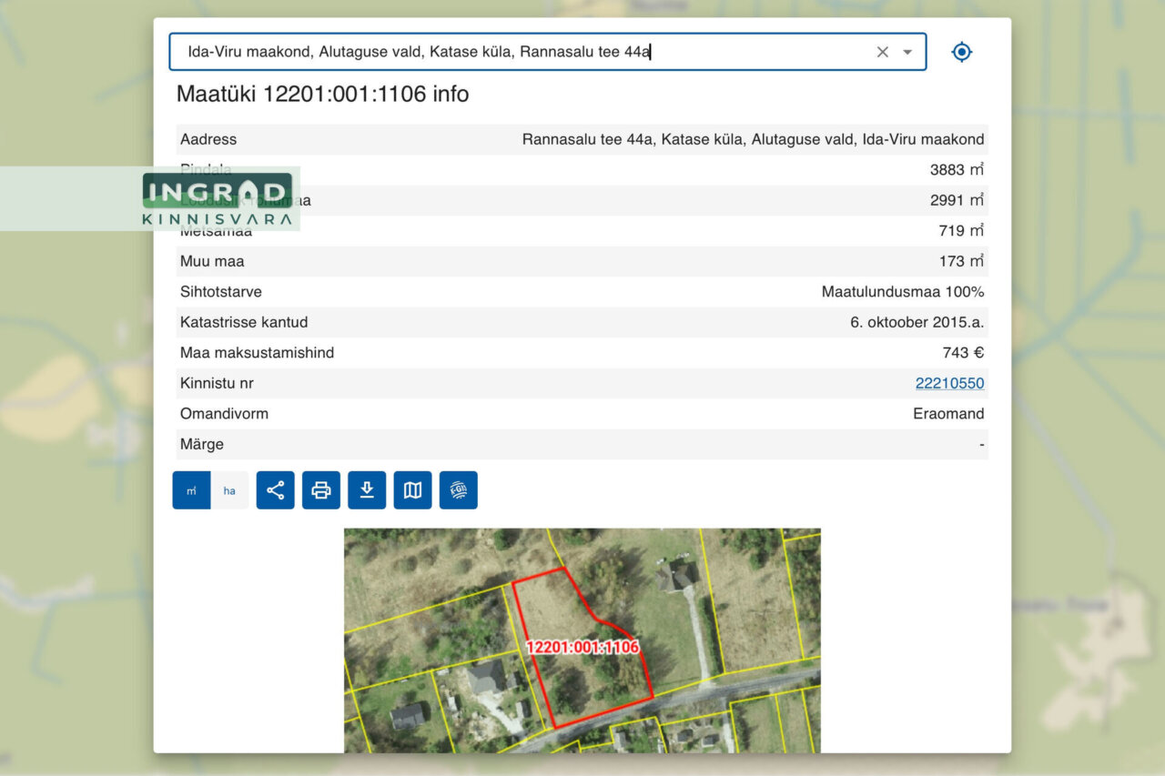Locate my position with the crosshair icon

(x=962, y=52)
